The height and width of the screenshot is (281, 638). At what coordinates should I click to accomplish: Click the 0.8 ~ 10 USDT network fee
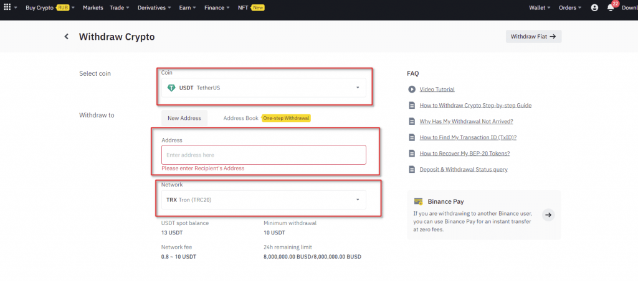(x=179, y=257)
